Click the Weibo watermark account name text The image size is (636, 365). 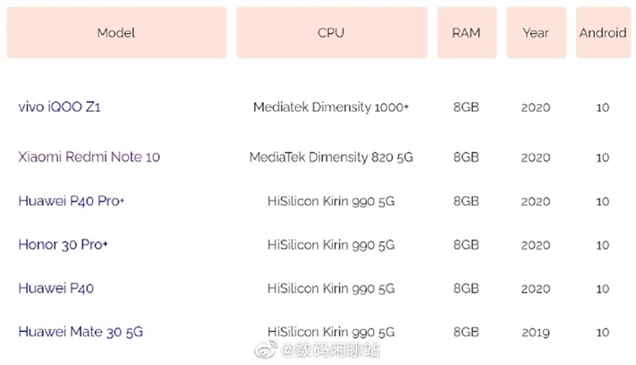point(331,350)
